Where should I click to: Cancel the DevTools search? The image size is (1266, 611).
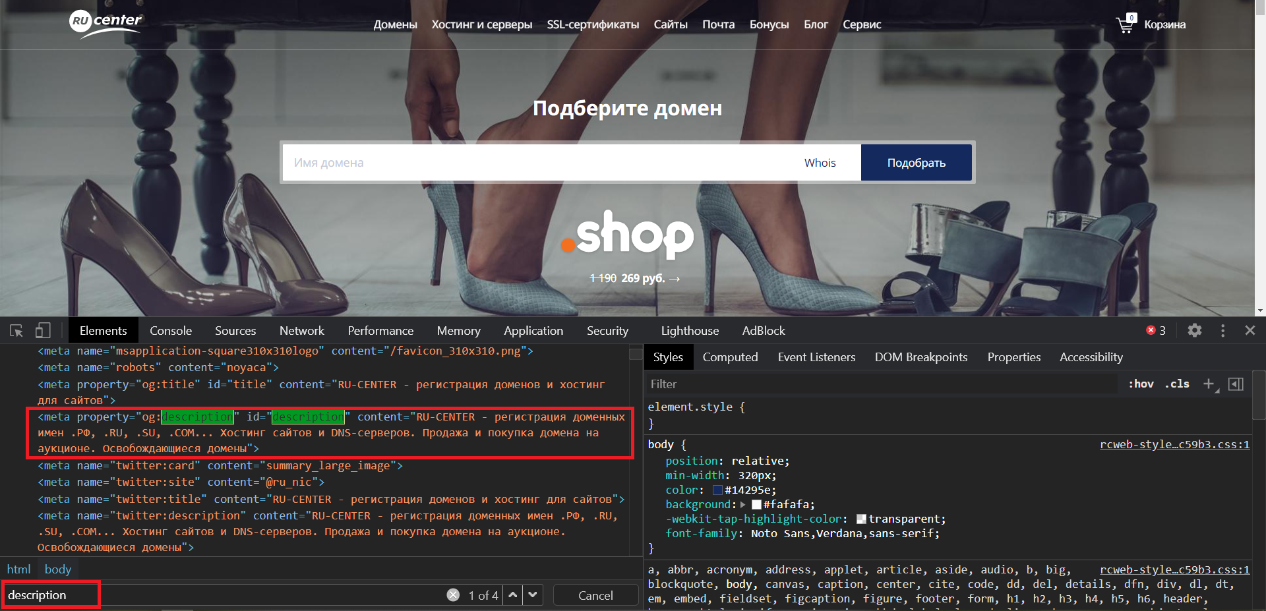(595, 595)
